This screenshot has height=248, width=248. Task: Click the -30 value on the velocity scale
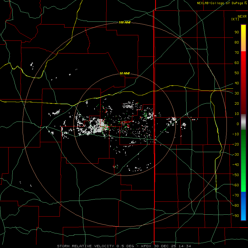pyautogui.click(x=236, y=155)
